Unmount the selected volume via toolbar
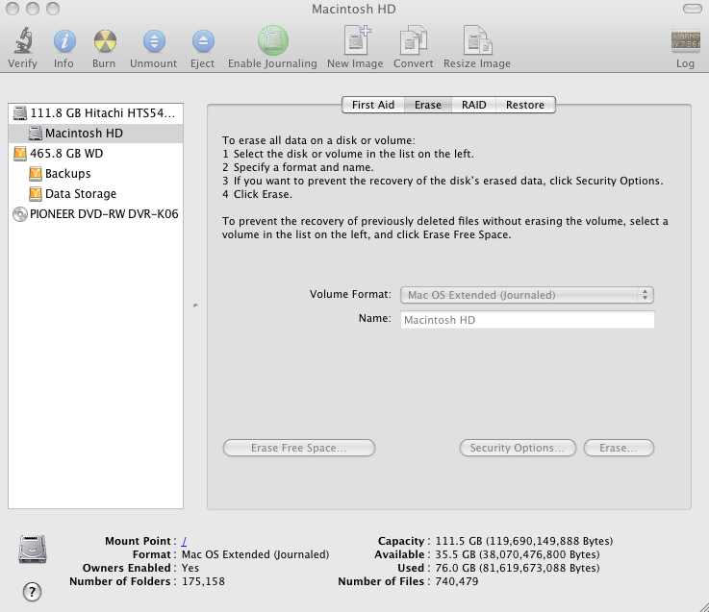The height and width of the screenshot is (612, 709). [x=154, y=41]
